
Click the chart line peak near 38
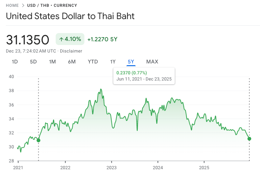tap(101, 89)
